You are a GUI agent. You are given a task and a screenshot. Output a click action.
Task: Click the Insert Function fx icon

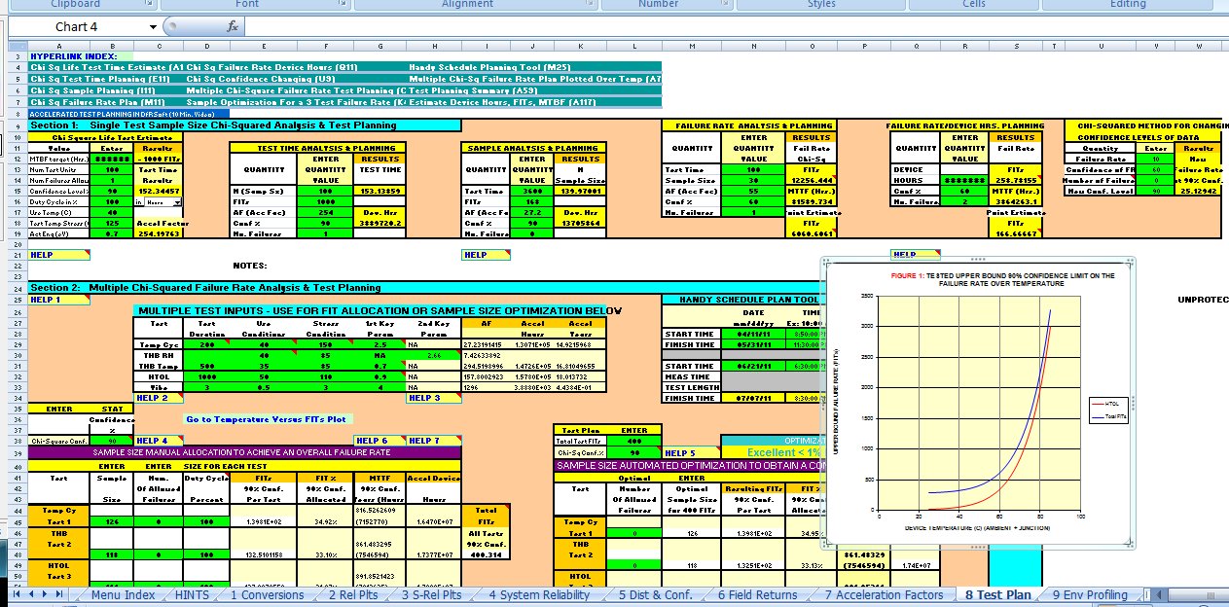click(x=233, y=27)
